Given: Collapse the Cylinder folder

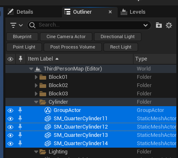Looking at the screenshot, I should (x=36, y=102).
